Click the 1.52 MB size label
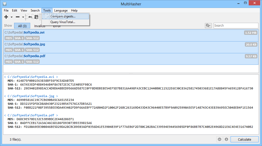The height and width of the screenshot is (146, 262). tap(251, 33)
